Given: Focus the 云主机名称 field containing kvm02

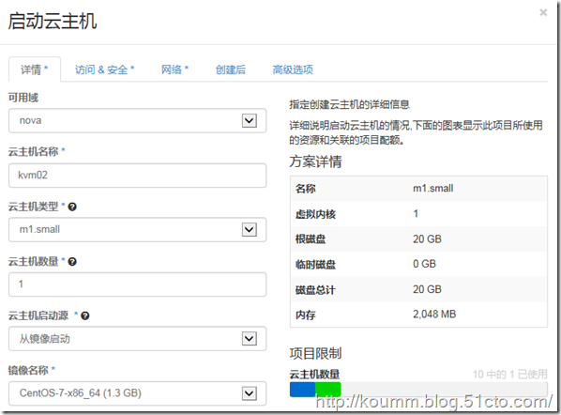Looking at the screenshot, I should (137, 176).
